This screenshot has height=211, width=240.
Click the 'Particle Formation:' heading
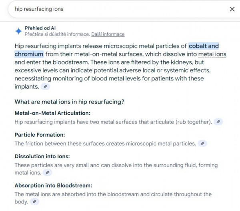pos(40,135)
